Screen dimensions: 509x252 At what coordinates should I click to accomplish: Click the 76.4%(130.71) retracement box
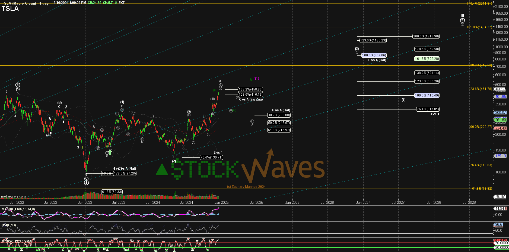pyautogui.click(x=211, y=157)
